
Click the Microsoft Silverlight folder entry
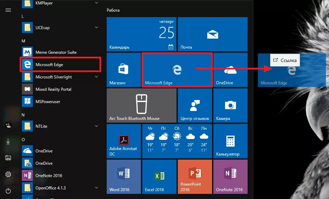click(61, 77)
